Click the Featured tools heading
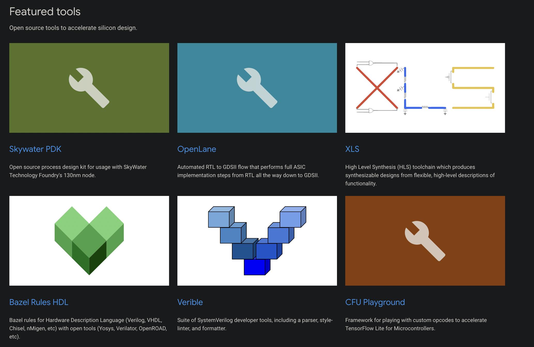 click(x=45, y=12)
